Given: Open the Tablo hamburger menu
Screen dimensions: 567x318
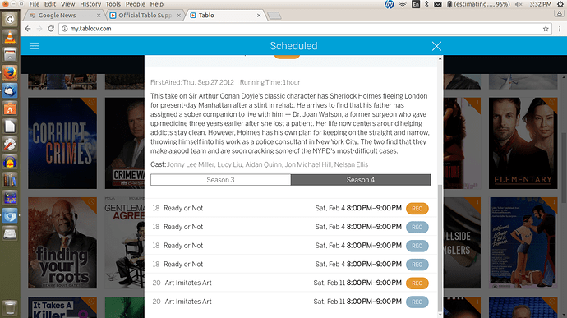Looking at the screenshot, I should click(34, 46).
